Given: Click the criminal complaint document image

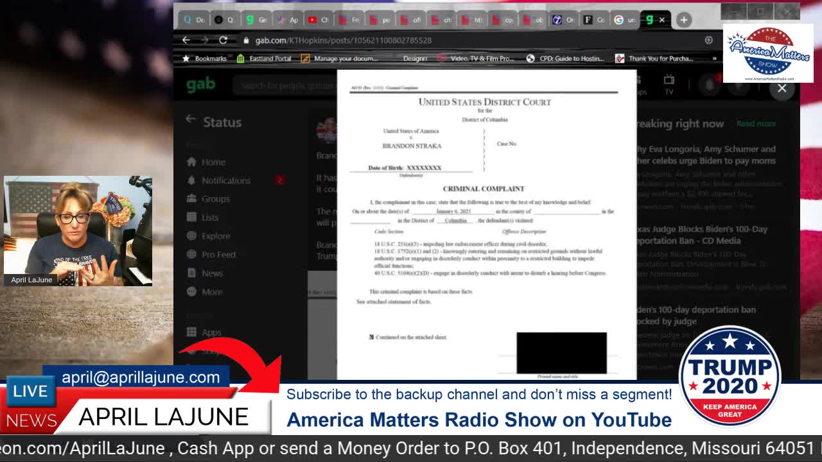Looking at the screenshot, I should point(487,225).
